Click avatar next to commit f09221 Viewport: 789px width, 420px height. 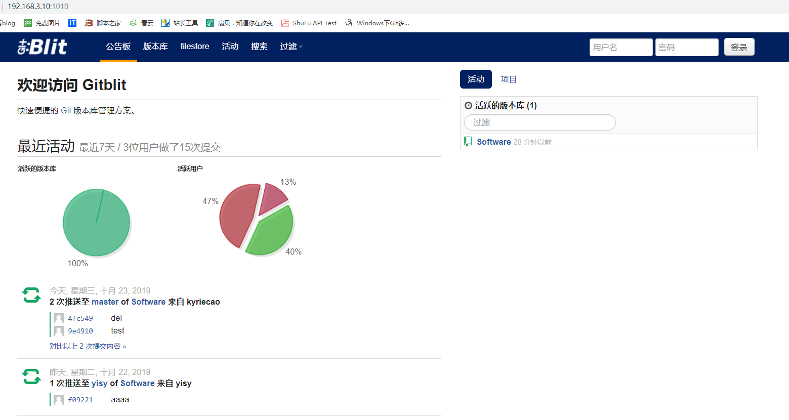coord(59,400)
